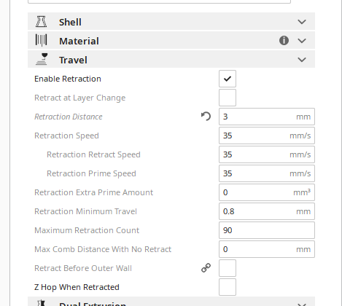The width and height of the screenshot is (342, 306).
Task: Toggle Z Hop When Retracted checkbox
Action: click(228, 287)
